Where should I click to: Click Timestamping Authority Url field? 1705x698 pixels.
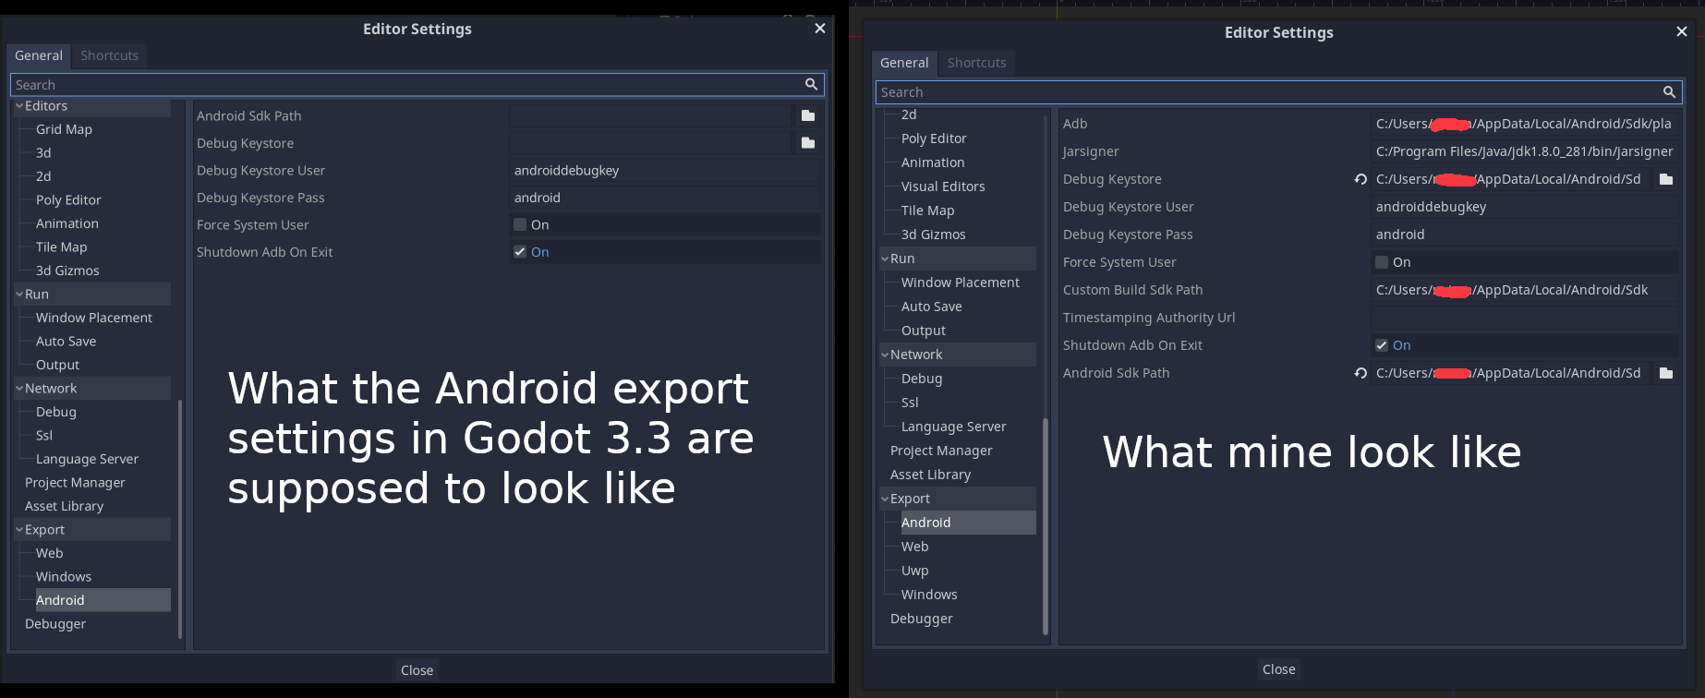tap(1525, 318)
